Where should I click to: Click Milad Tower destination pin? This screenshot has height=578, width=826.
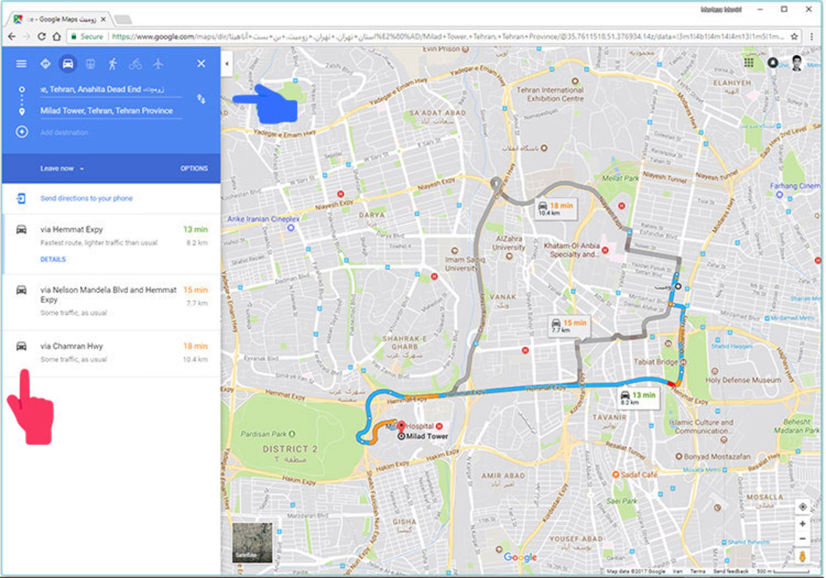(x=401, y=427)
